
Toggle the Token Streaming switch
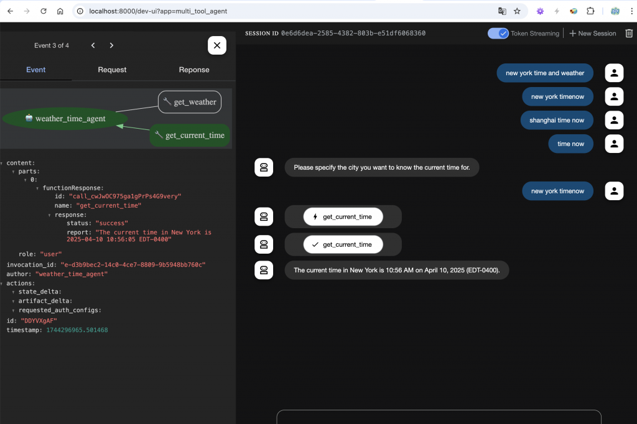498,34
